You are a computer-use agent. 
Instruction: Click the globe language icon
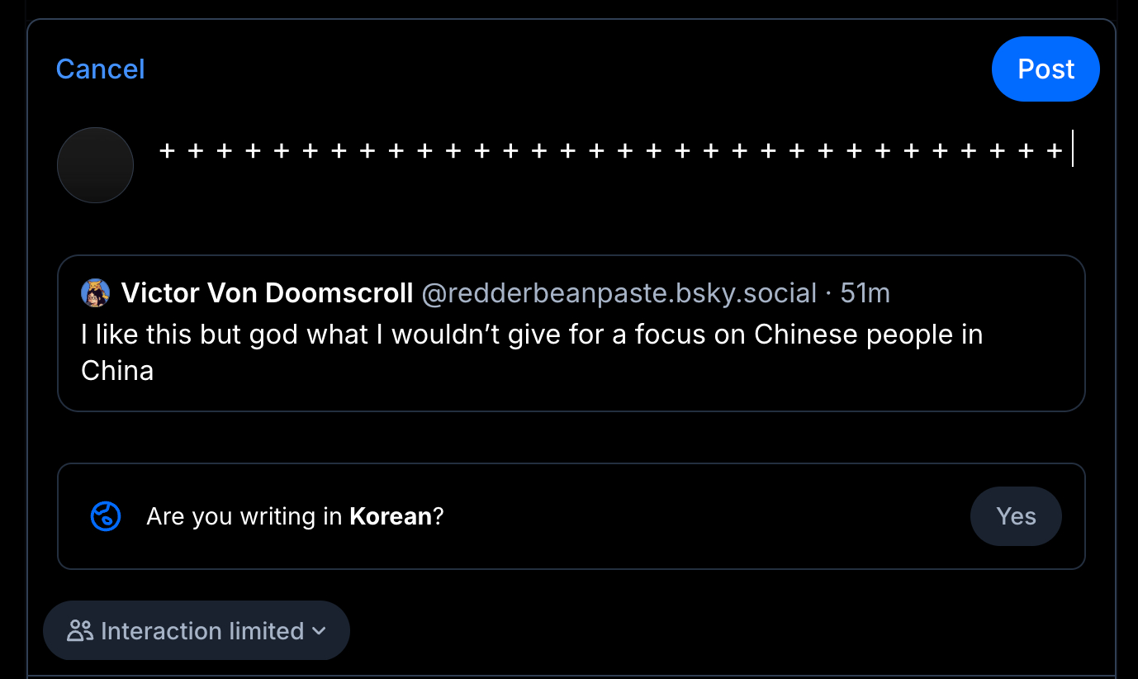coord(106,516)
